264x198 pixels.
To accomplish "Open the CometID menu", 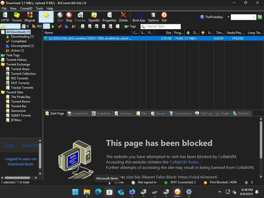I will tap(26, 9).
